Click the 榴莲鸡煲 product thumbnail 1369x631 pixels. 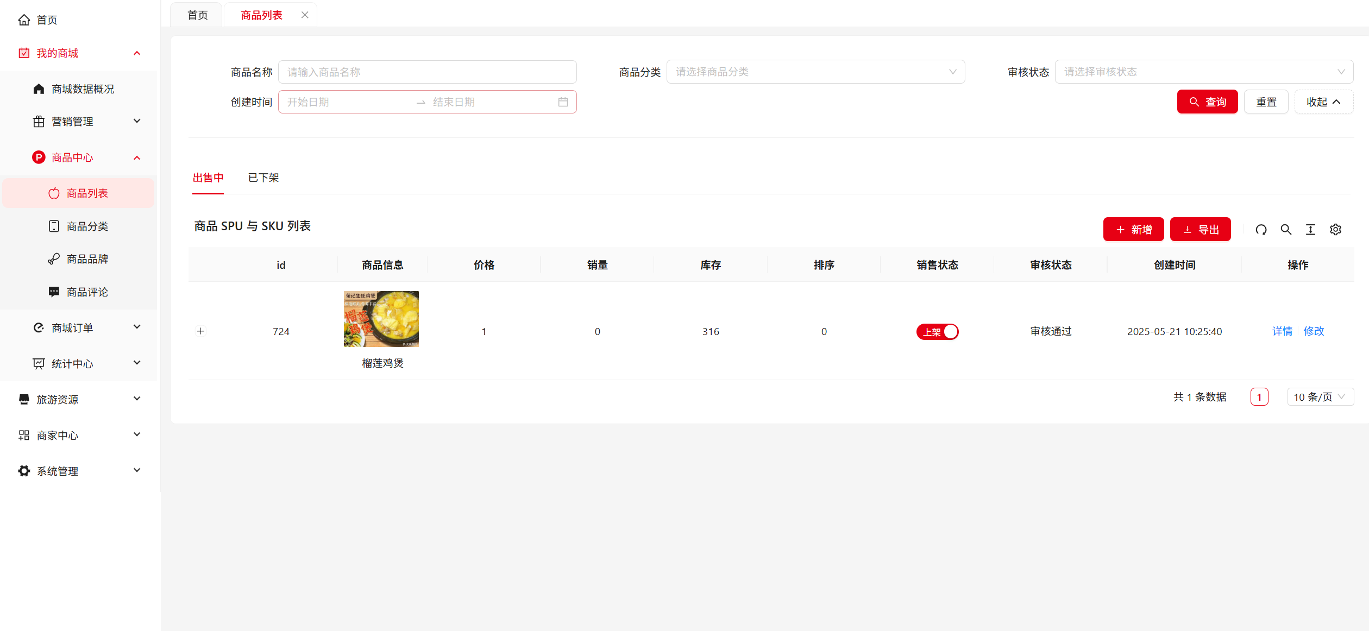pyautogui.click(x=381, y=319)
